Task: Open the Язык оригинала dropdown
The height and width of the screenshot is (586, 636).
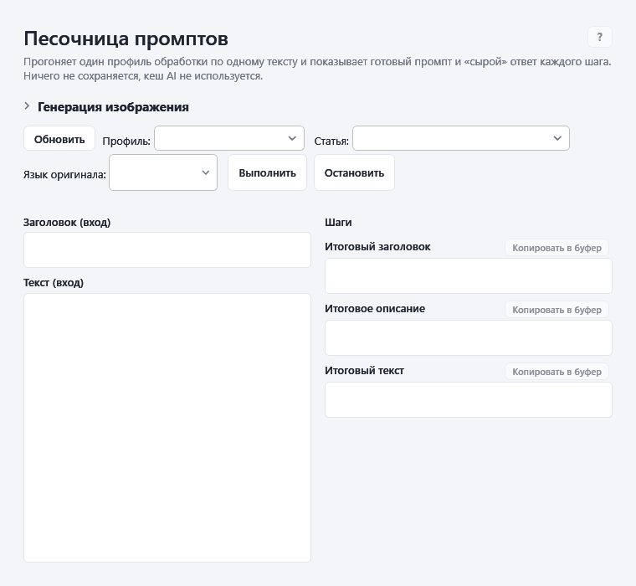Action: click(163, 172)
